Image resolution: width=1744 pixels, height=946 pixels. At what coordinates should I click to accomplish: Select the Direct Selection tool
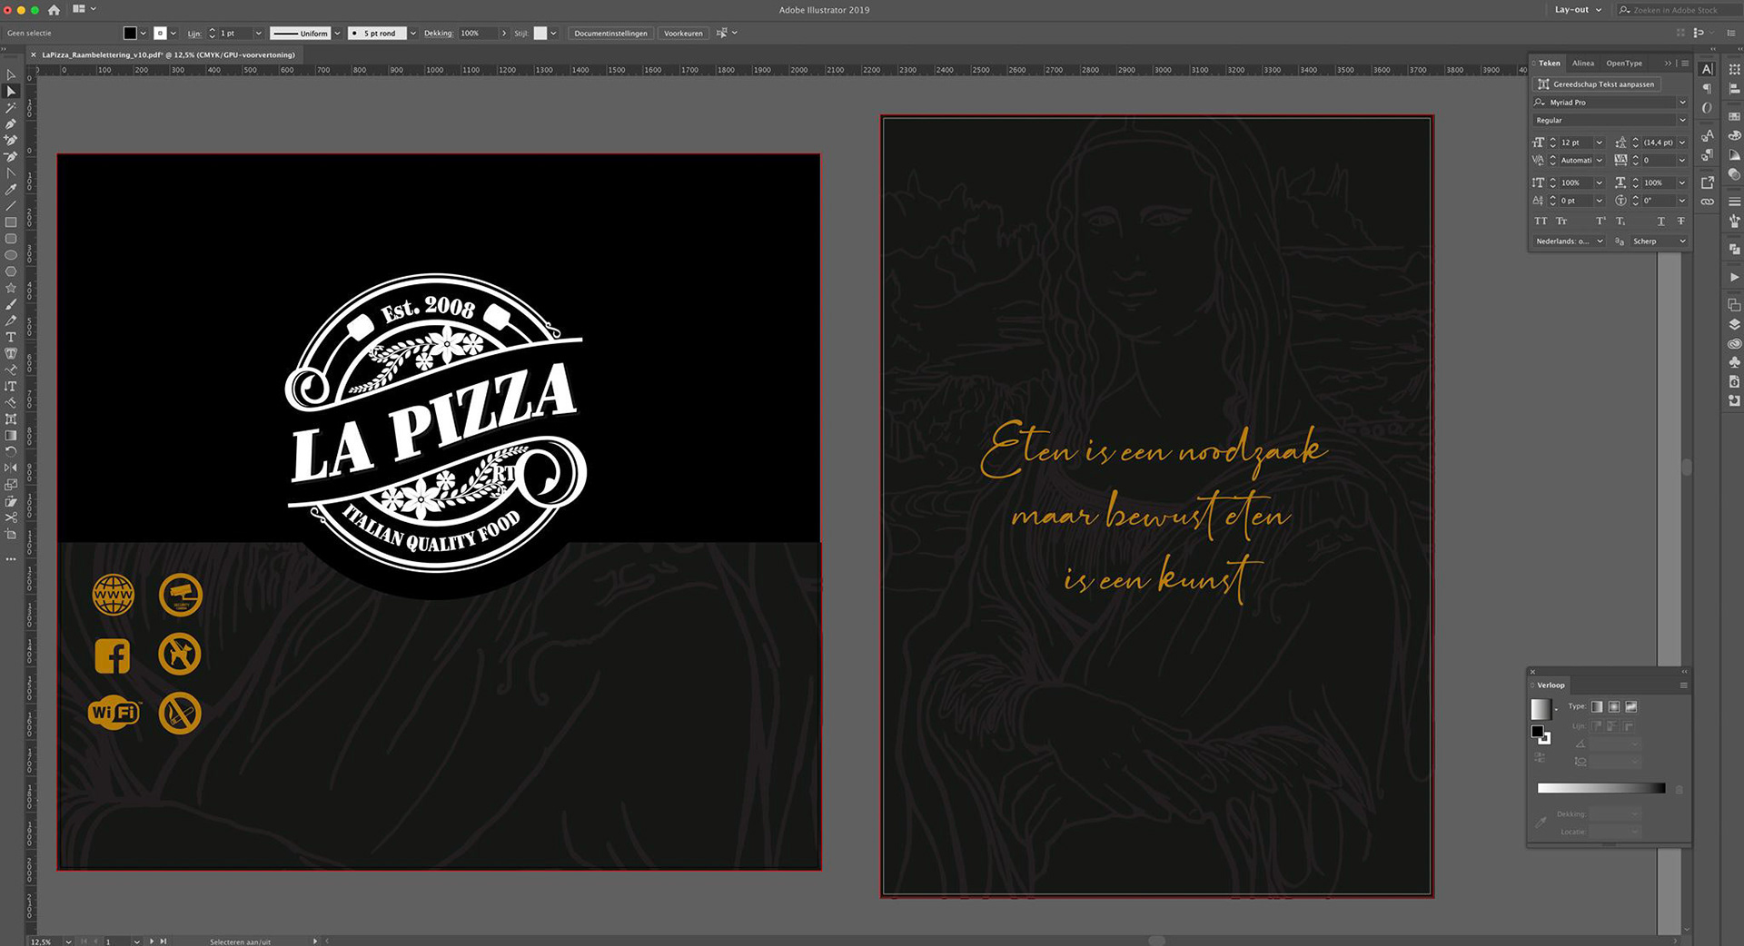(11, 92)
